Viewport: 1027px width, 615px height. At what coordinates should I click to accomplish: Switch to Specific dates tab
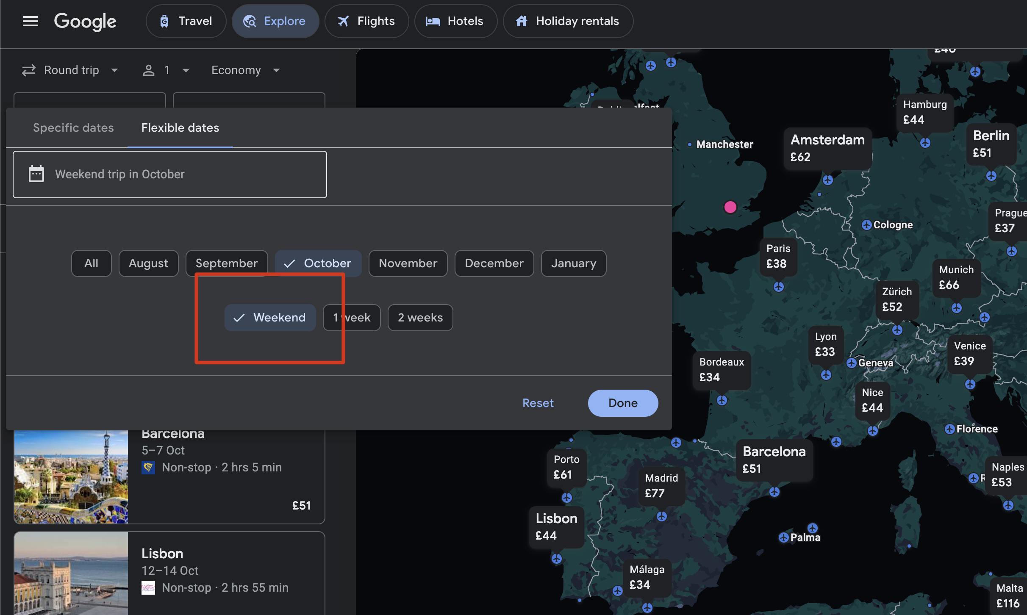tap(73, 128)
